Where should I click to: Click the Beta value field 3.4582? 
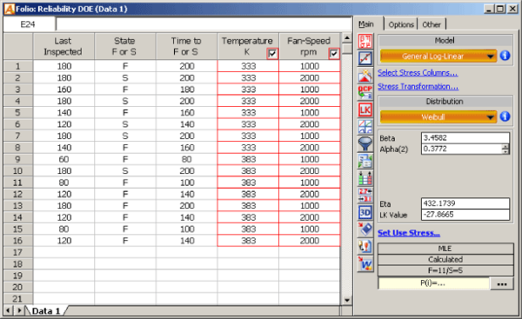pos(465,137)
